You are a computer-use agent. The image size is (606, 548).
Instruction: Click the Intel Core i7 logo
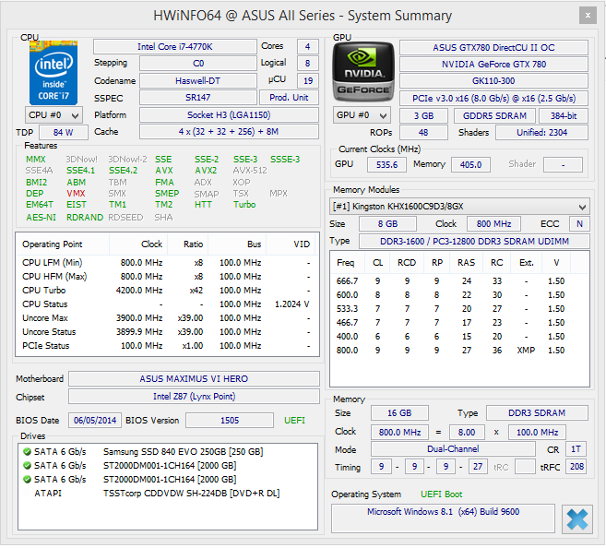[x=53, y=72]
